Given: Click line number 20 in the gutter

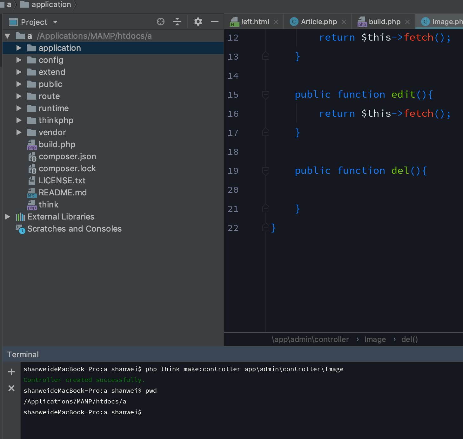Looking at the screenshot, I should pos(233,190).
